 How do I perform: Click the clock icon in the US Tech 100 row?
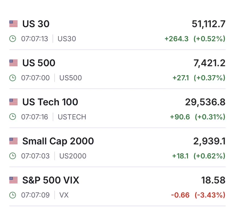12,117
